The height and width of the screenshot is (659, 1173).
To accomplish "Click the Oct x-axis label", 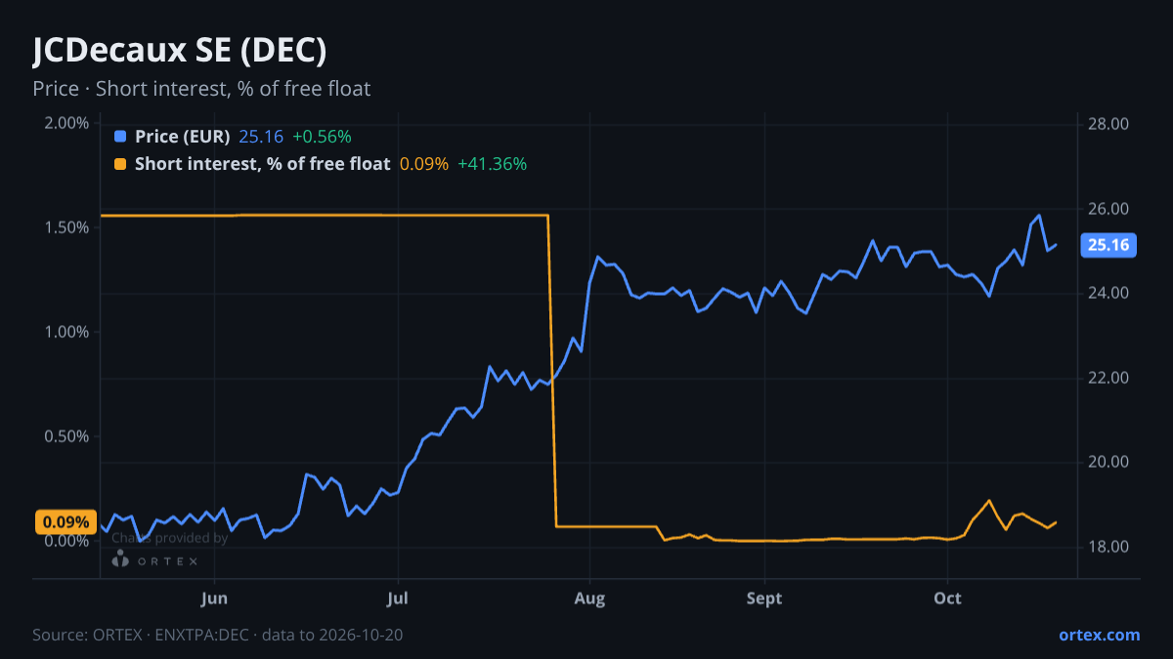I will pos(947,598).
